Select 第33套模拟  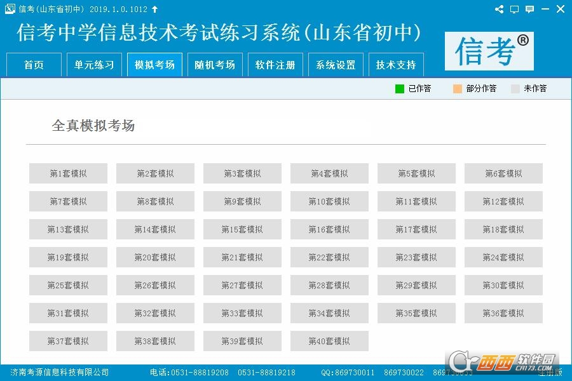click(242, 313)
